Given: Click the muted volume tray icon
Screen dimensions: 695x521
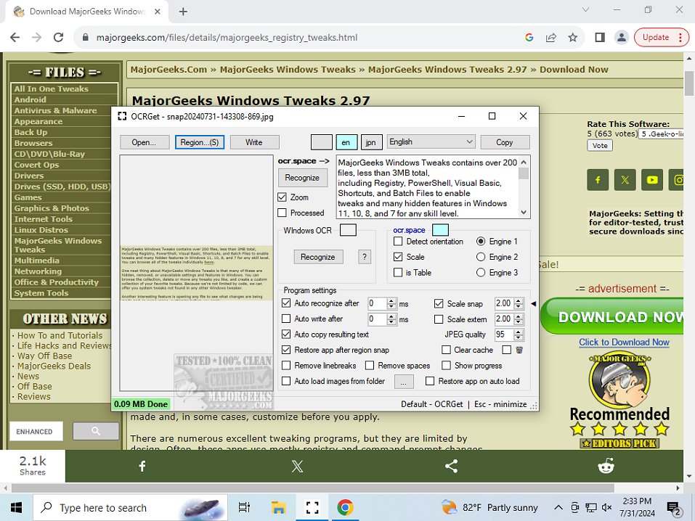Looking at the screenshot, I should point(607,508).
